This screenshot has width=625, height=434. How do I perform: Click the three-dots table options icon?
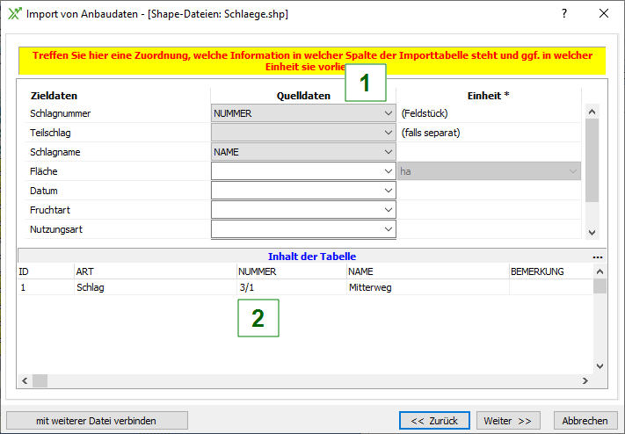(x=598, y=257)
